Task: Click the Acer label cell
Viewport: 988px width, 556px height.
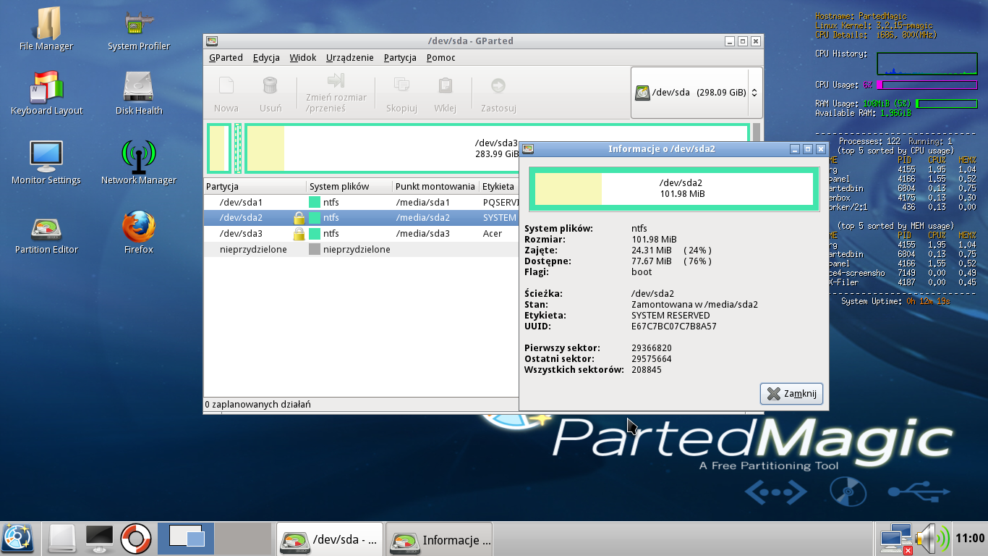Action: coord(493,234)
